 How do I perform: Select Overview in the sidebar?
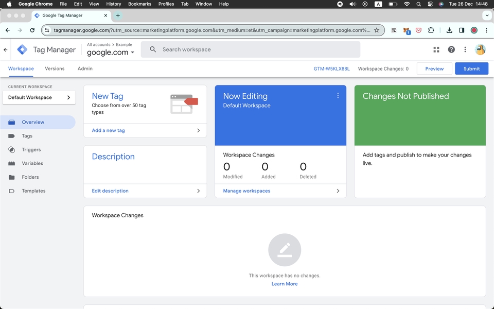[38, 122]
